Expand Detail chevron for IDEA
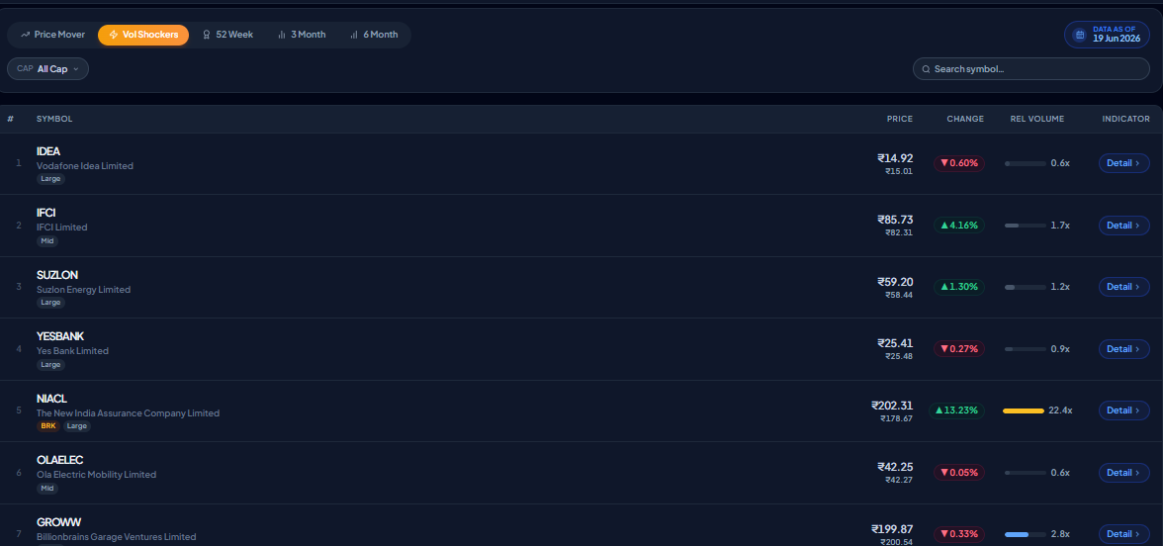The height and width of the screenshot is (546, 1163). pyautogui.click(x=1137, y=163)
